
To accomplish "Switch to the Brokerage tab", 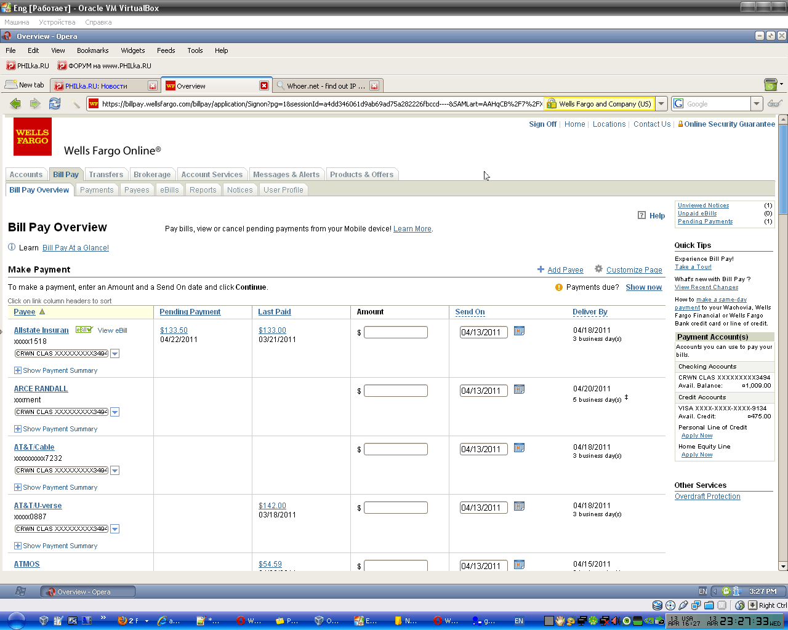I will (152, 175).
